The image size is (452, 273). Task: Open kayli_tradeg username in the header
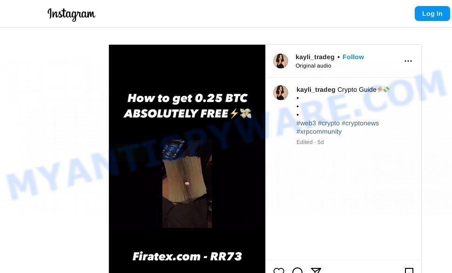click(x=315, y=57)
